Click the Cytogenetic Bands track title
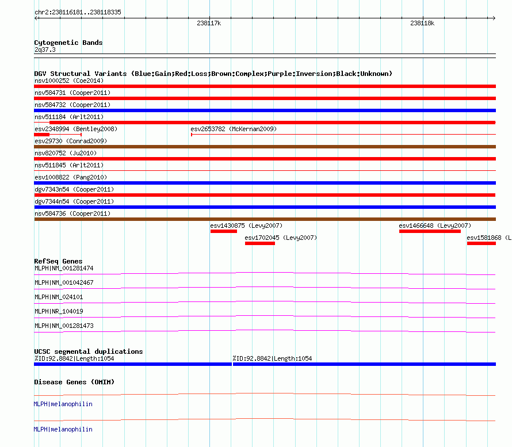Screen dimensions: 512x447 click(x=68, y=43)
